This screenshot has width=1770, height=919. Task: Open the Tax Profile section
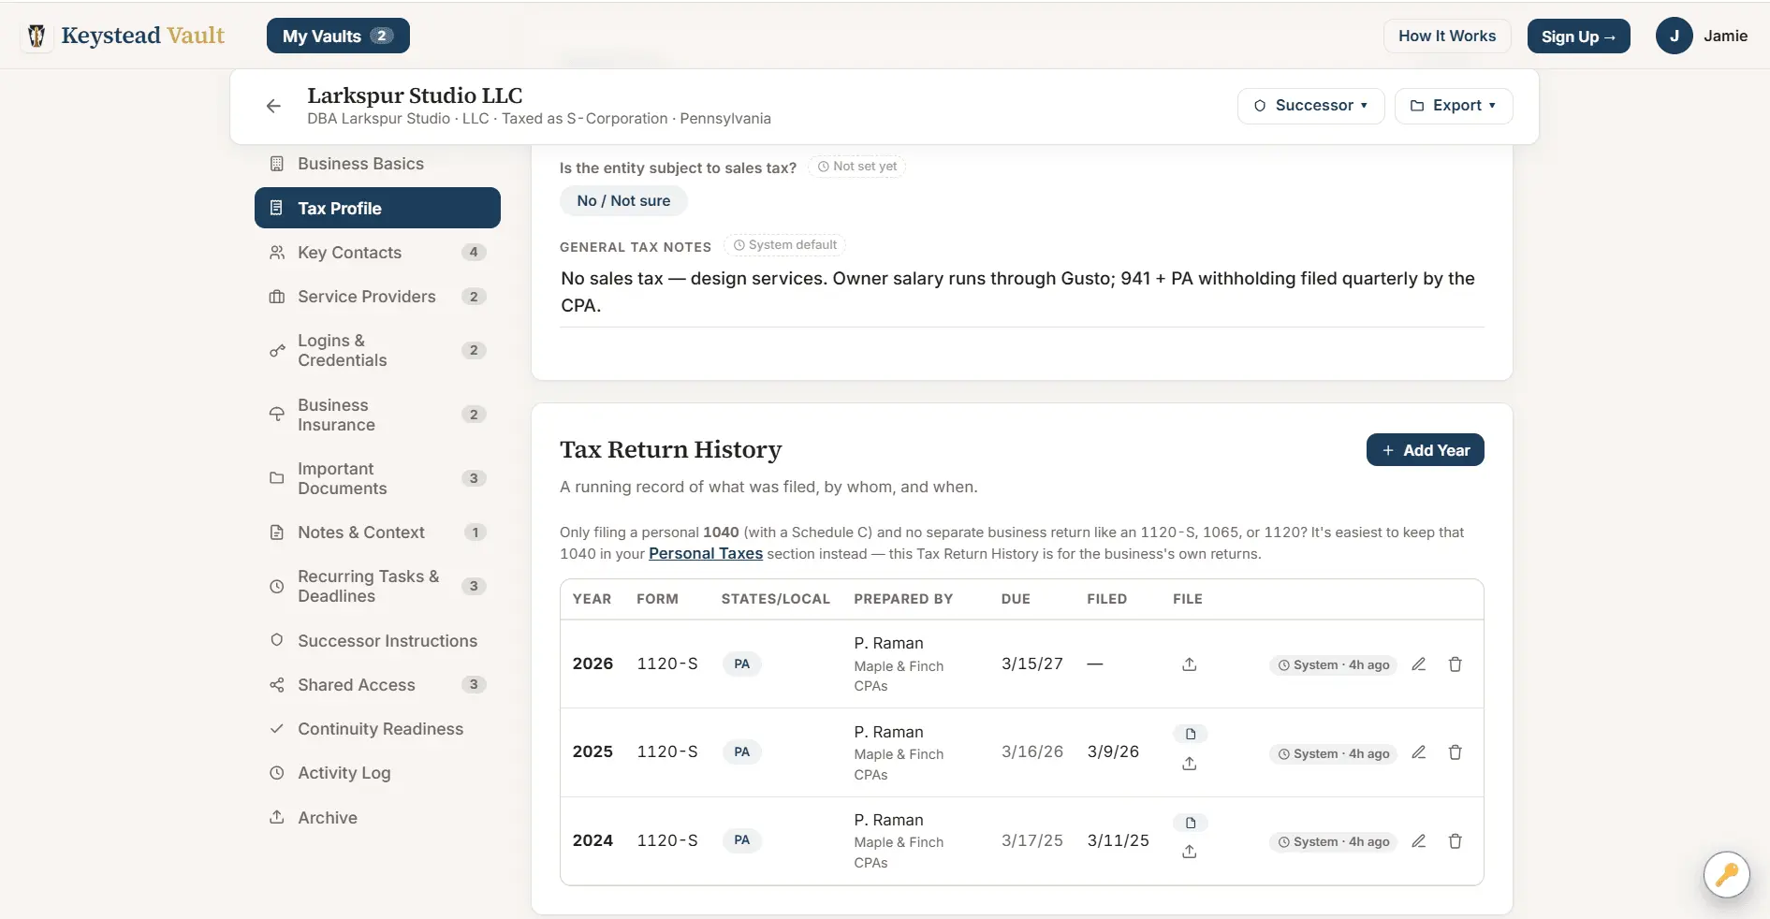[377, 208]
